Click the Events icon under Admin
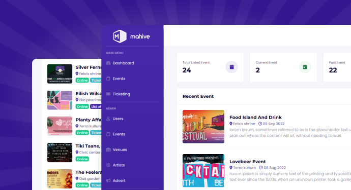 point(108,134)
